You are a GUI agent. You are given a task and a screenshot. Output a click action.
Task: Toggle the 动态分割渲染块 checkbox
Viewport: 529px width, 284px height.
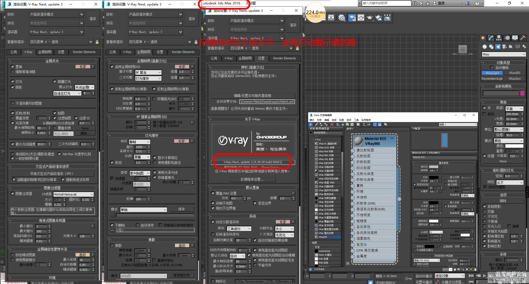[213, 222]
